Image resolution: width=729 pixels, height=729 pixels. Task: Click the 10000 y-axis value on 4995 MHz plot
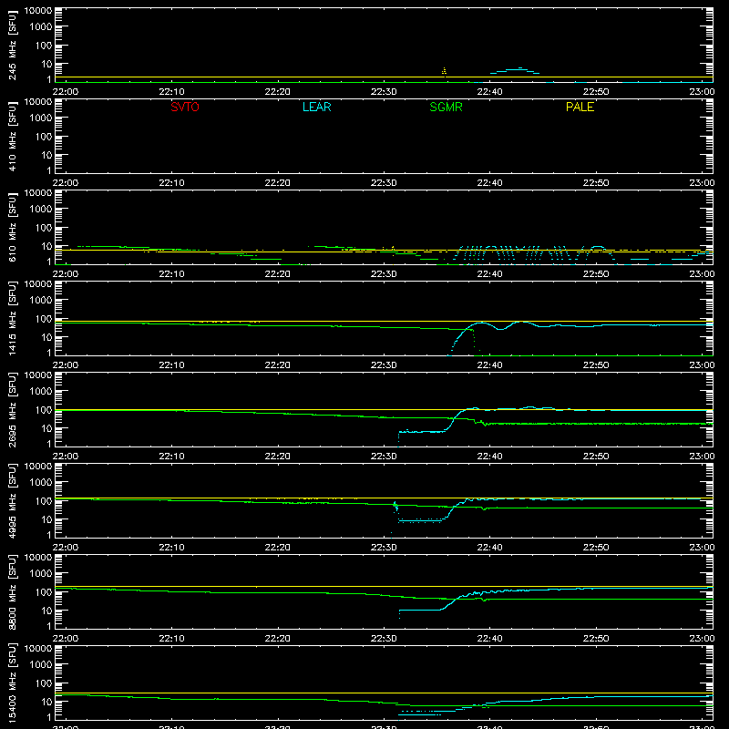38,467
